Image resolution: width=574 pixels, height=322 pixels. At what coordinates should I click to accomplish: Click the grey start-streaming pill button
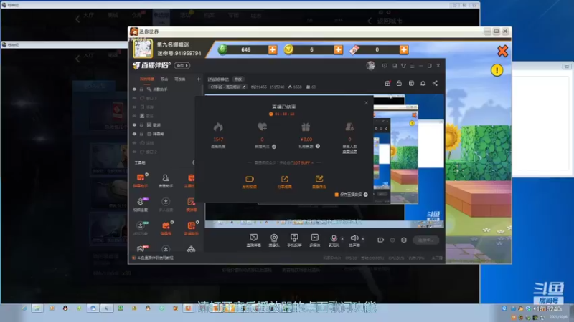(425, 240)
